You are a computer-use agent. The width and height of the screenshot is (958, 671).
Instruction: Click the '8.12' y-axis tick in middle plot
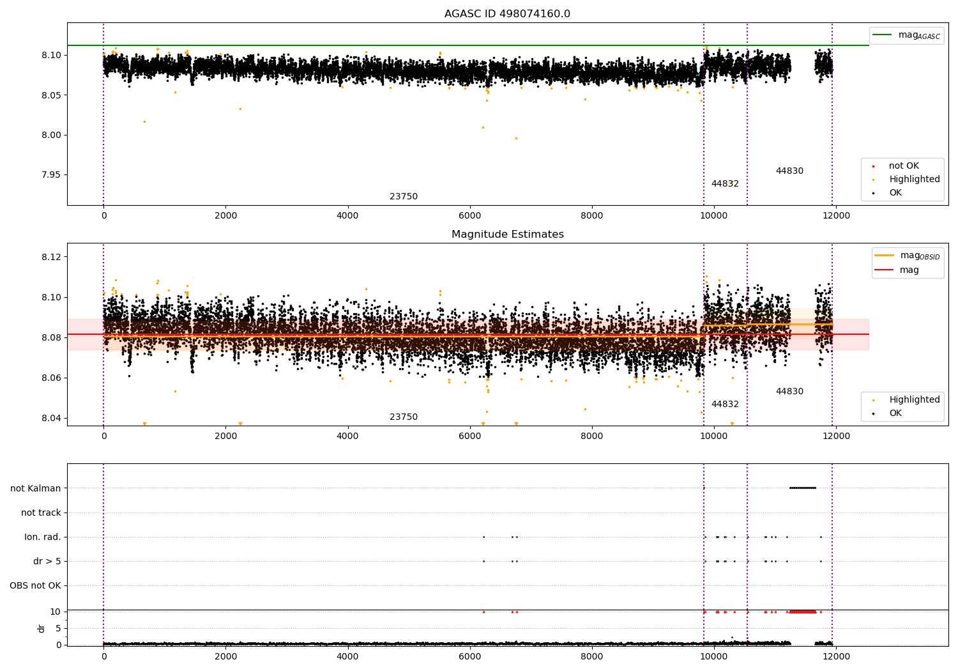coord(52,258)
